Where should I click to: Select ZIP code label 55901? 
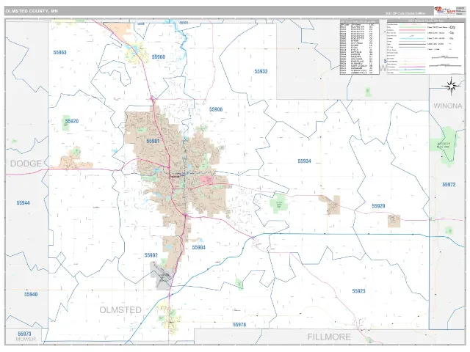[x=153, y=141]
